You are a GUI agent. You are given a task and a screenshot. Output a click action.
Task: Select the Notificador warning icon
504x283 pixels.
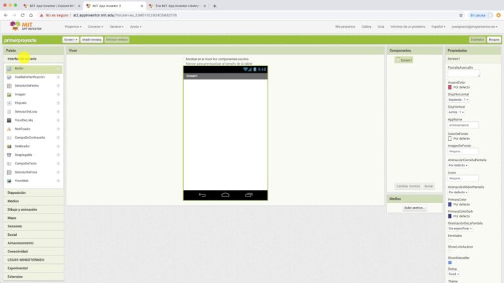click(9, 128)
